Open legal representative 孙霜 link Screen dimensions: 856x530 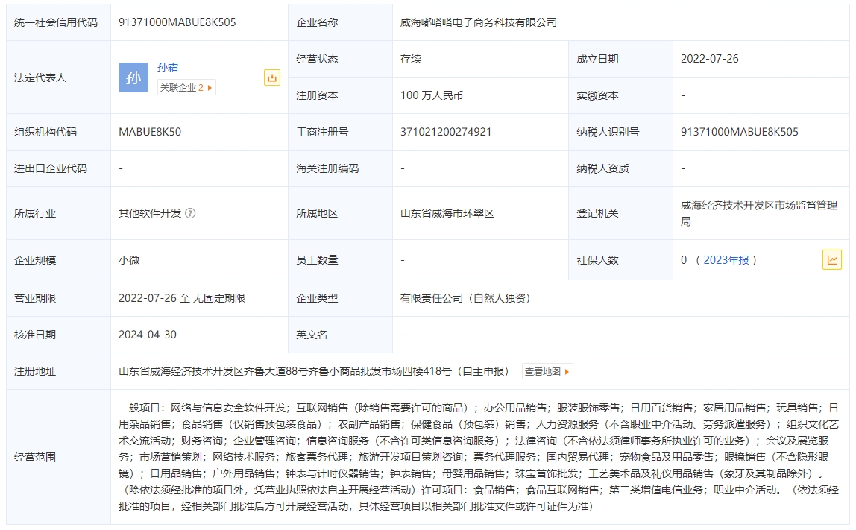click(x=168, y=67)
